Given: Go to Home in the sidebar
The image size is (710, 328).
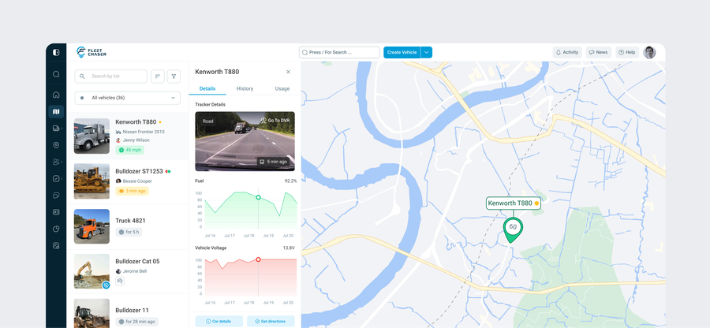Looking at the screenshot, I should coord(56,95).
